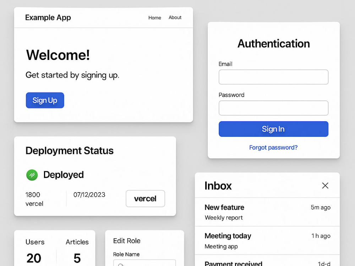Close the Inbox panel

pos(325,185)
